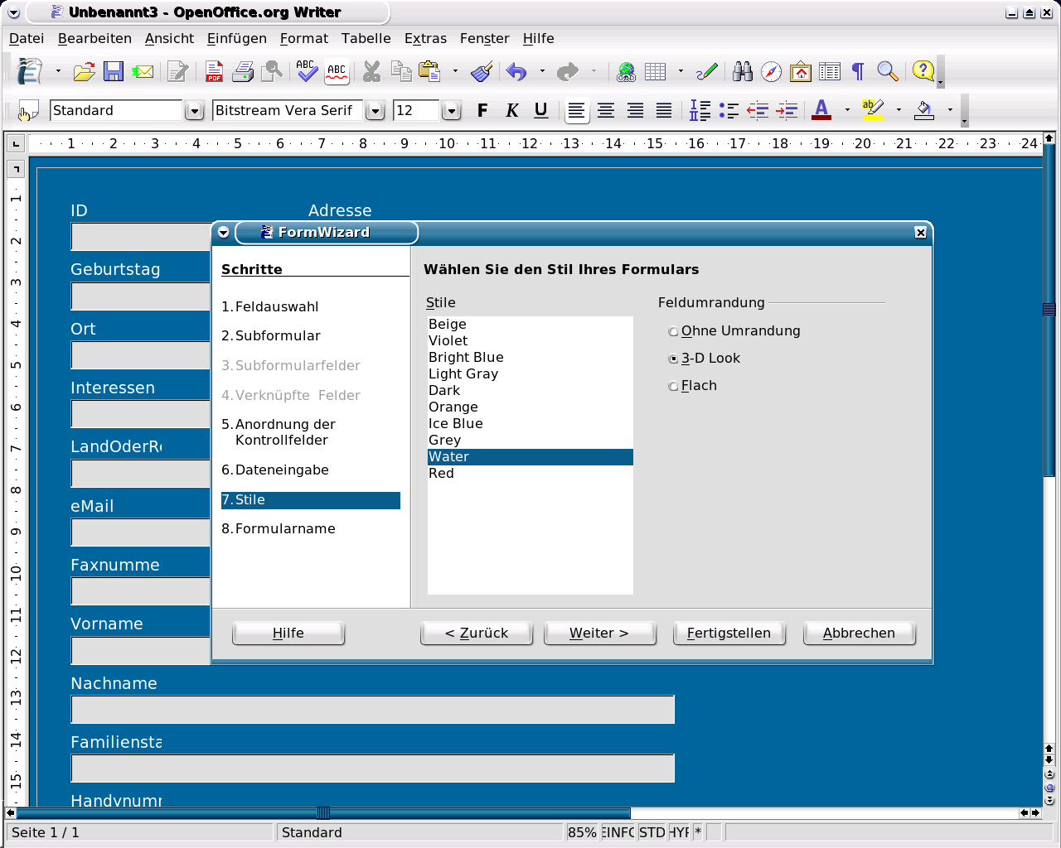Open the font name dropdown list
The image size is (1061, 848).
pyautogui.click(x=375, y=111)
